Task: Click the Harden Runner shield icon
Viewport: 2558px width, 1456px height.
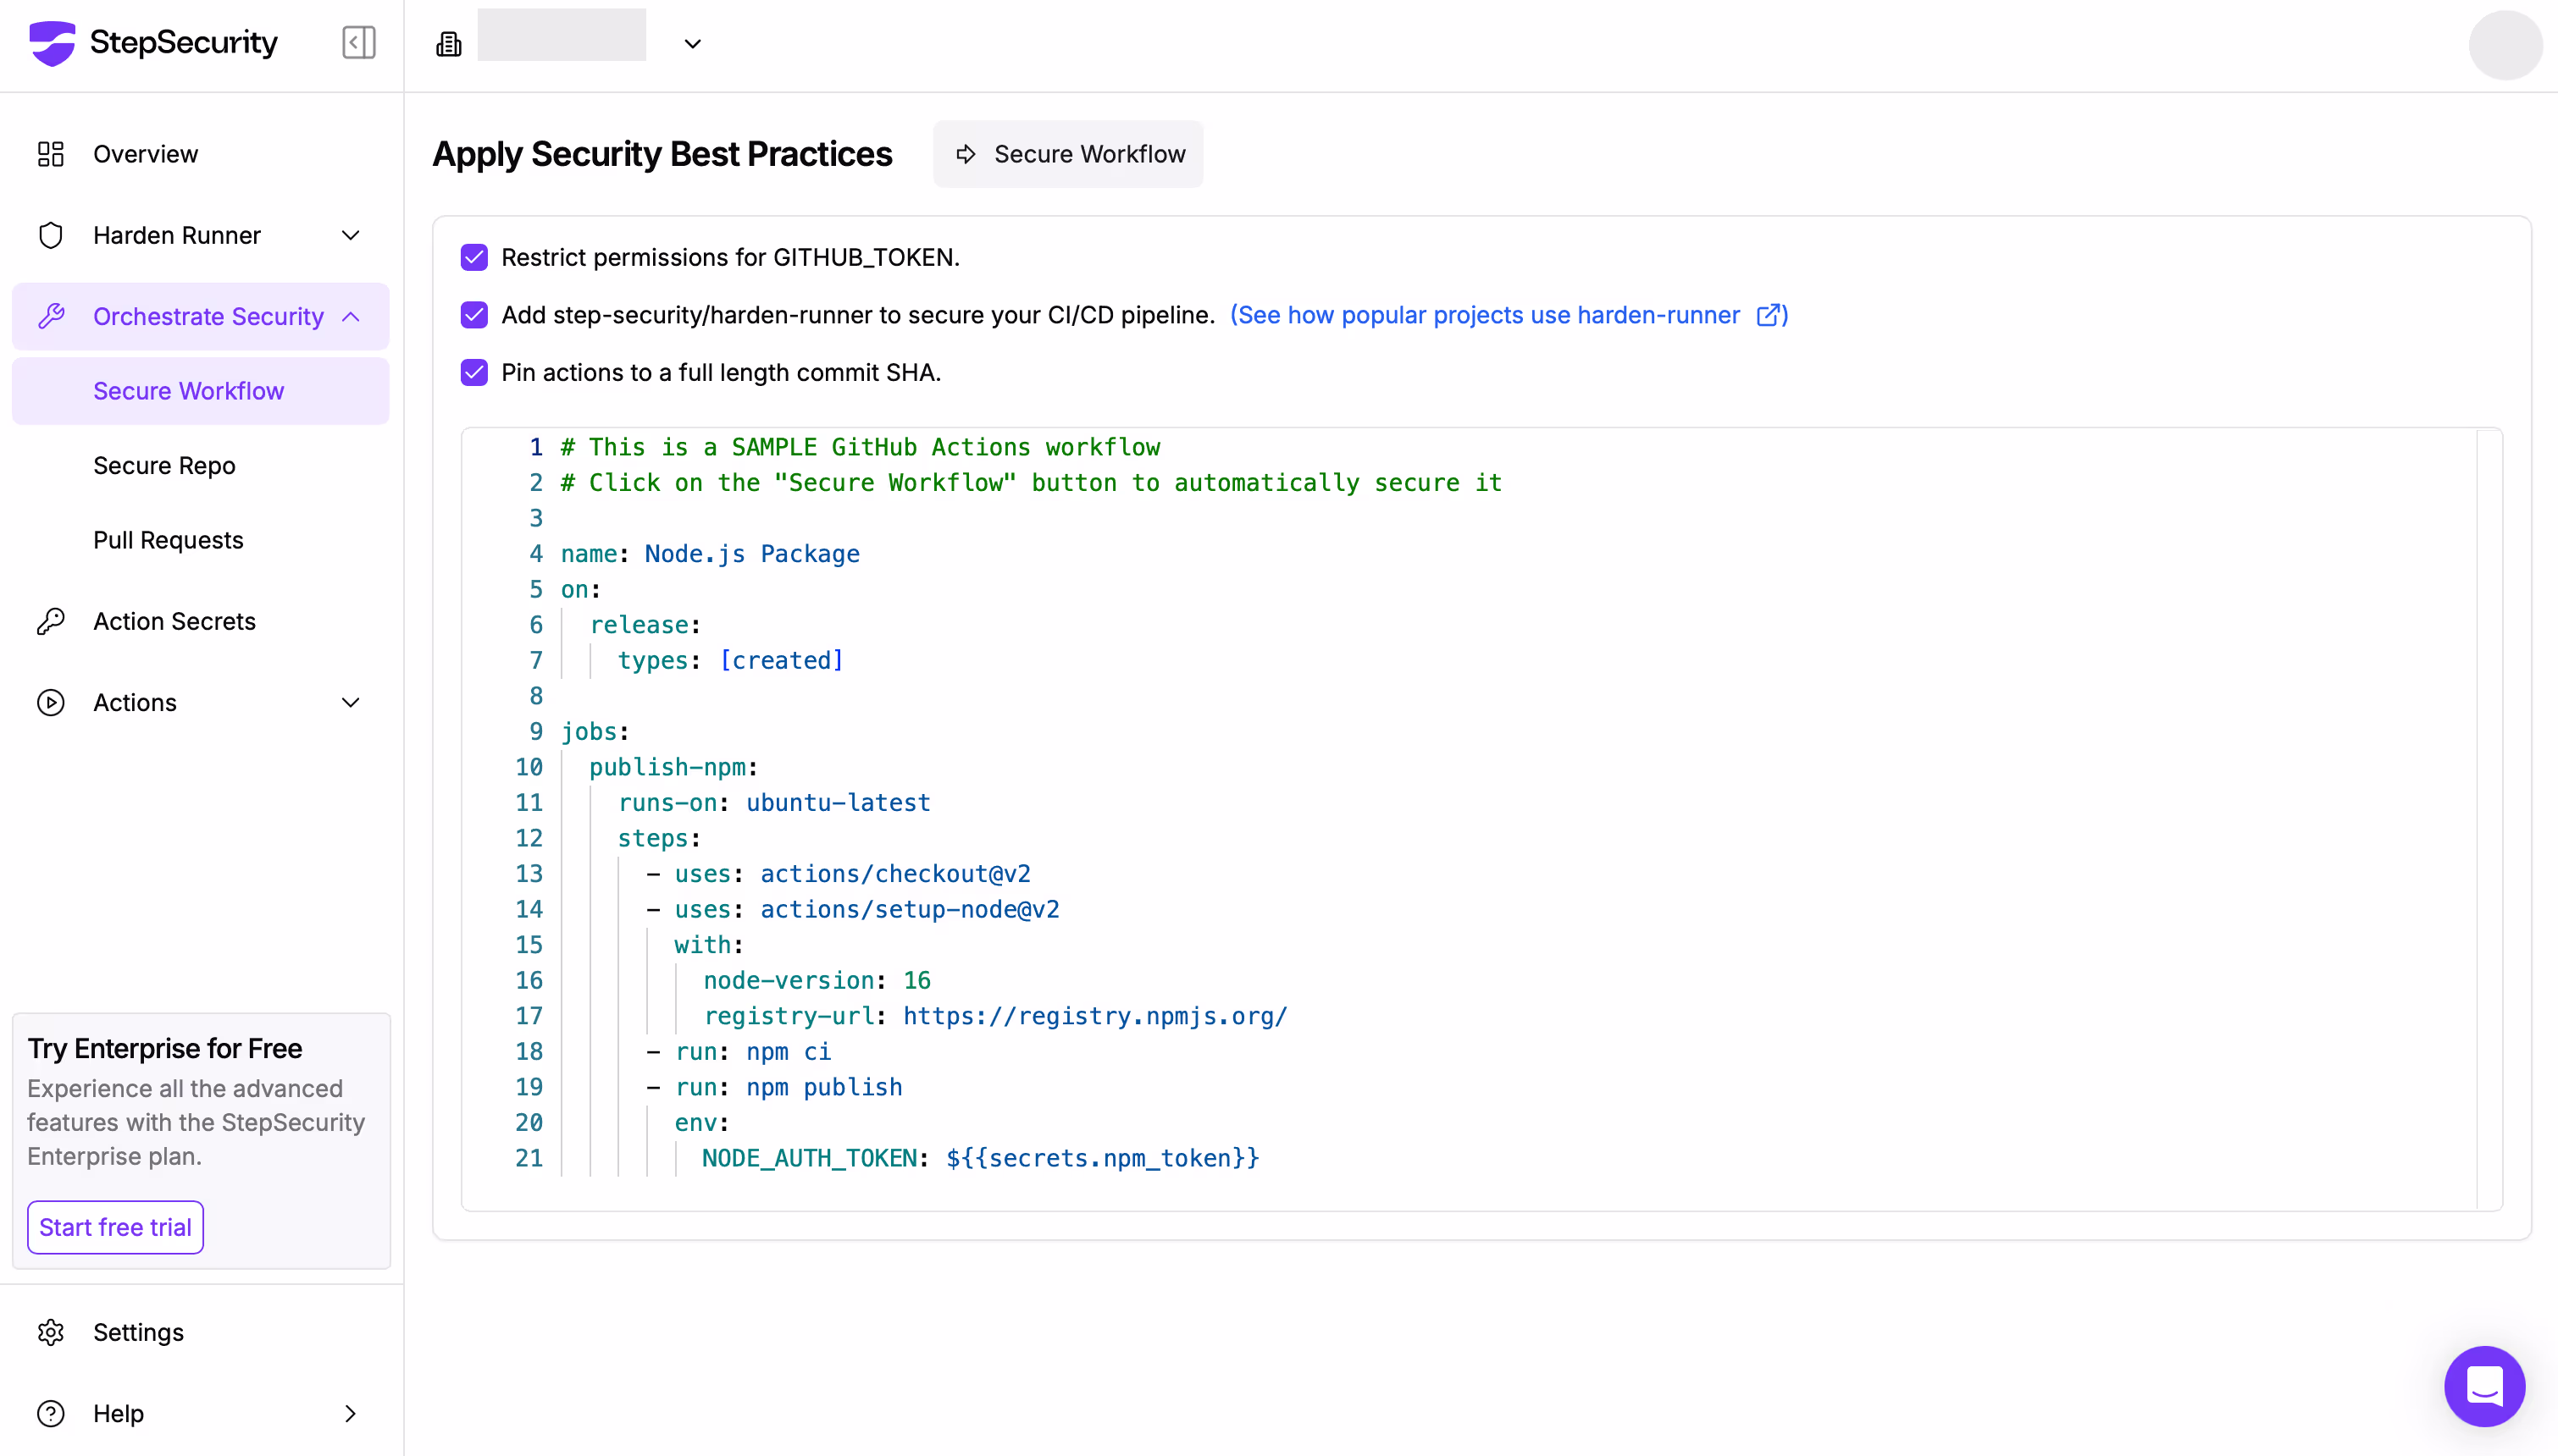Action: click(51, 235)
